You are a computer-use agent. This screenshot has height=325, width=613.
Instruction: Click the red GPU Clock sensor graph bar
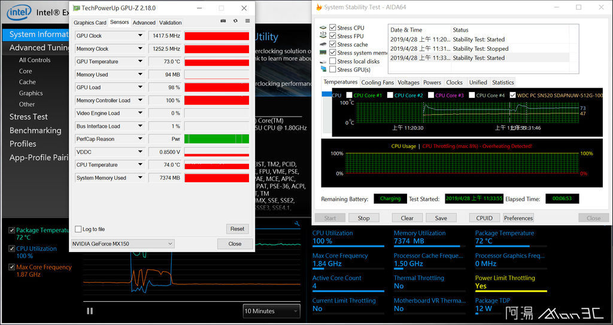tap(217, 36)
